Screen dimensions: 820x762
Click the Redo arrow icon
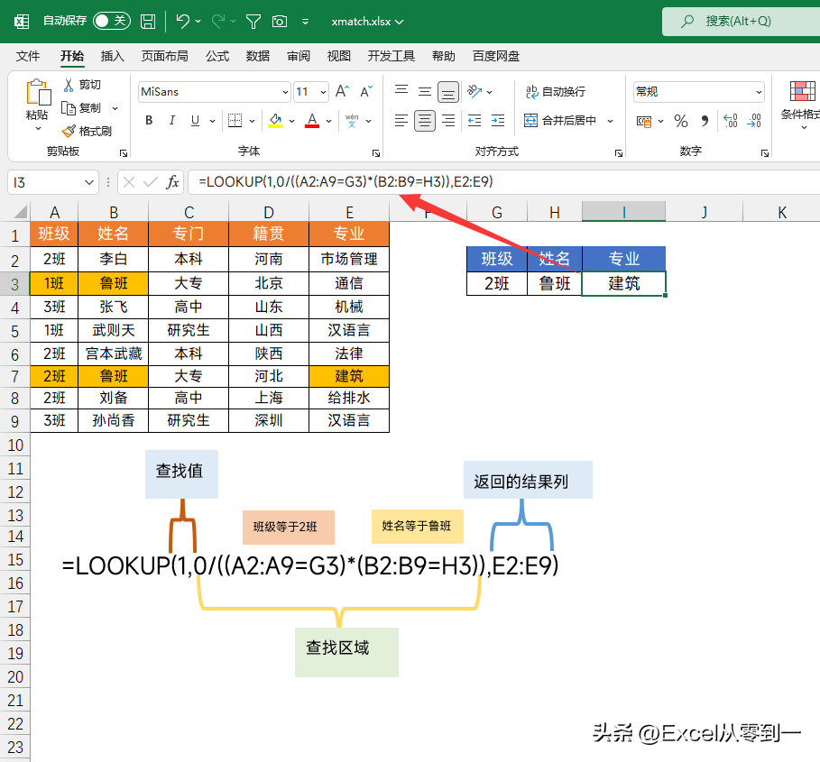pyautogui.click(x=218, y=22)
